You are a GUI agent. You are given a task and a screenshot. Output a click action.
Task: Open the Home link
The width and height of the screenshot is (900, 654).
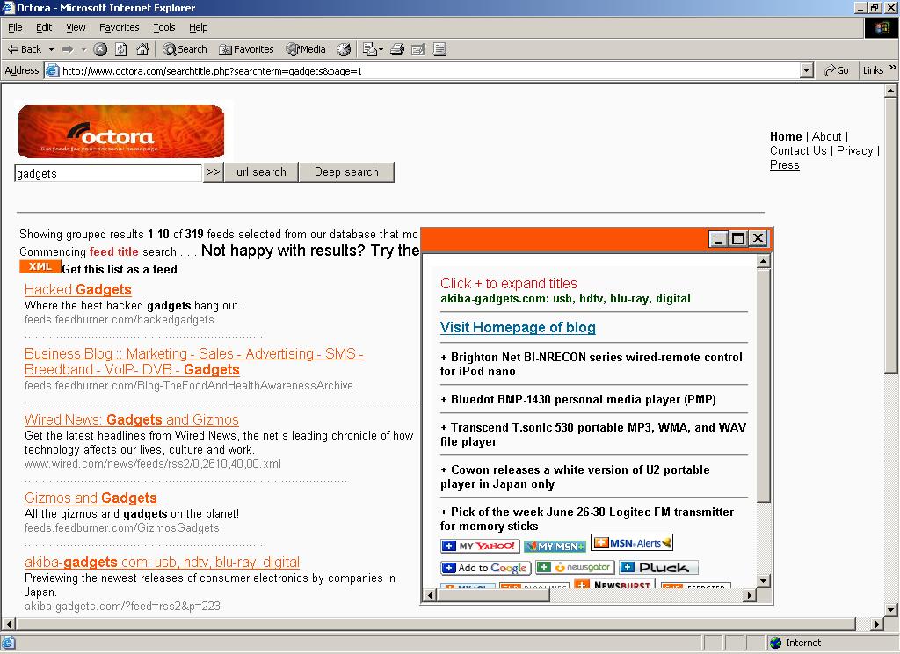coord(786,136)
